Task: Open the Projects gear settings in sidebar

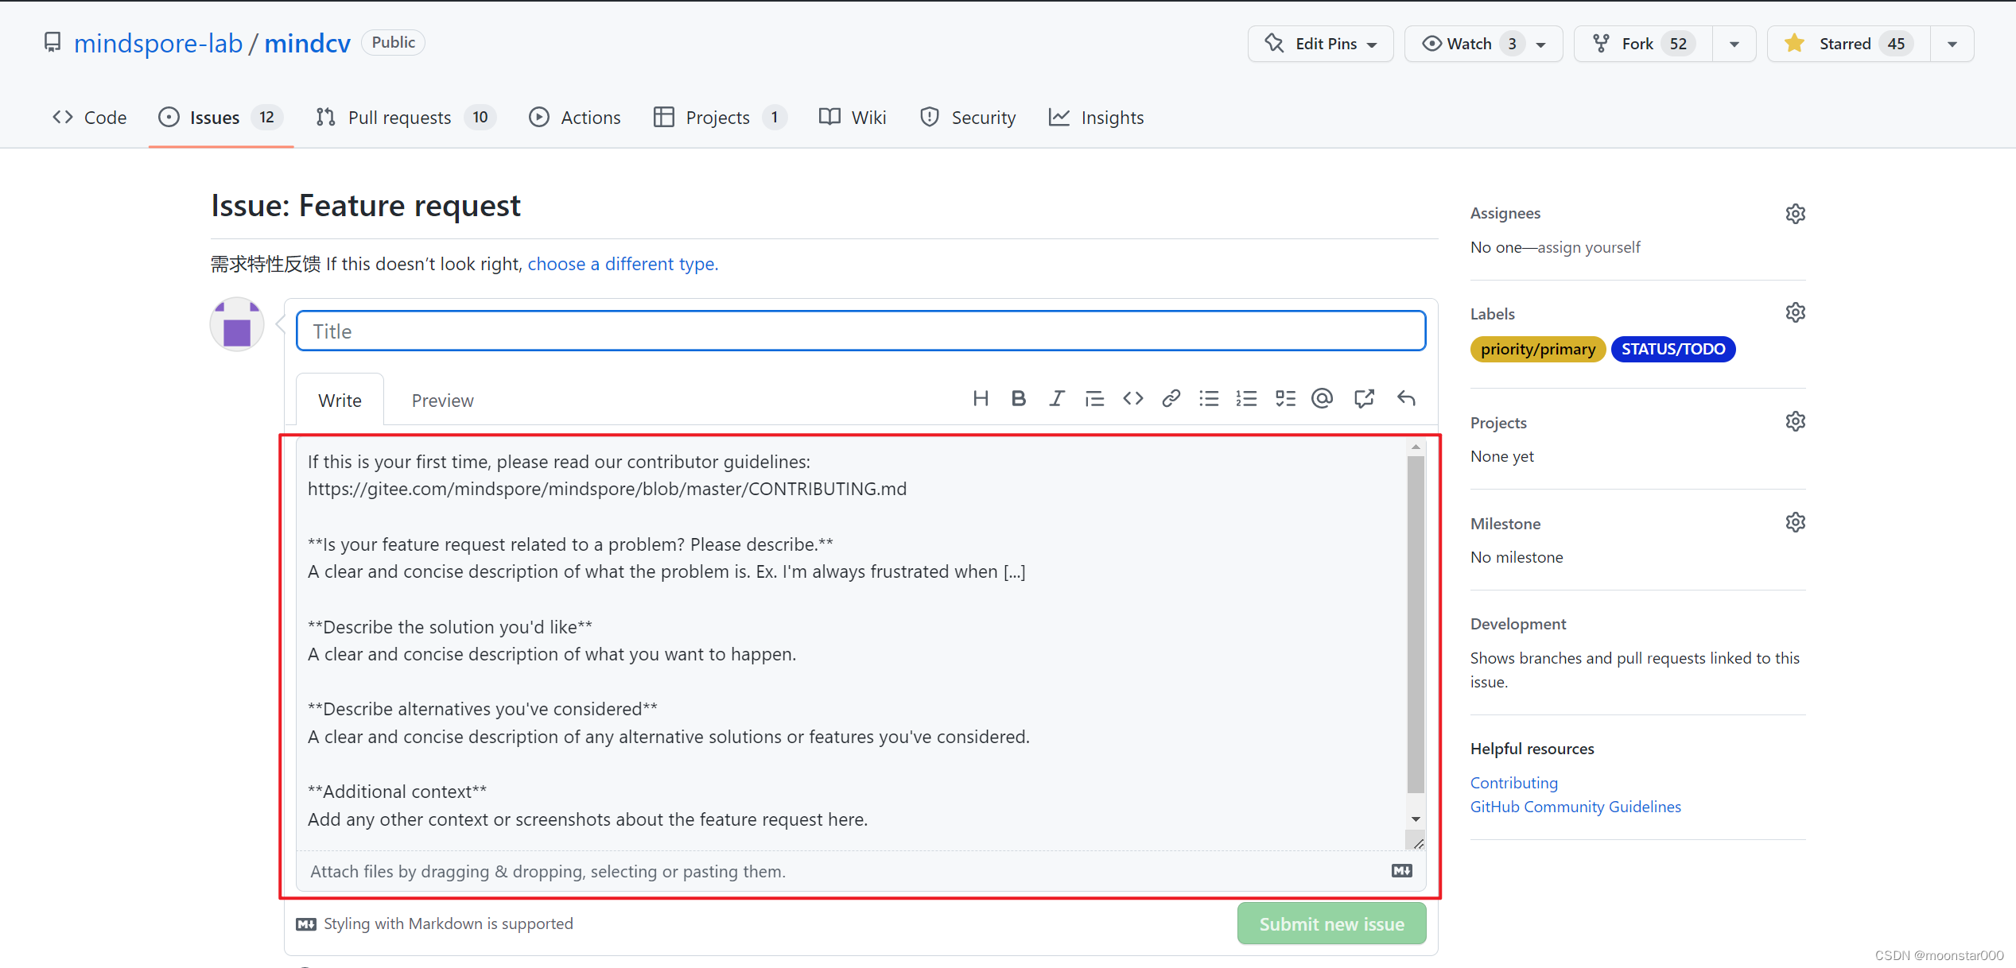Action: point(1795,421)
